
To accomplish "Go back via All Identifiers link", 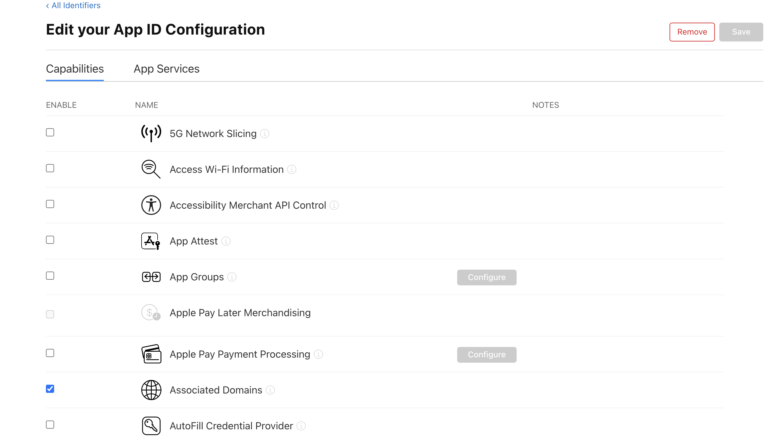I will pos(73,5).
